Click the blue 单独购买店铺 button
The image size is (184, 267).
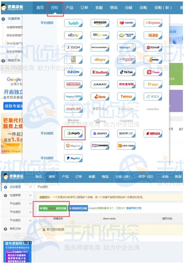pyautogui.click(x=78, y=208)
